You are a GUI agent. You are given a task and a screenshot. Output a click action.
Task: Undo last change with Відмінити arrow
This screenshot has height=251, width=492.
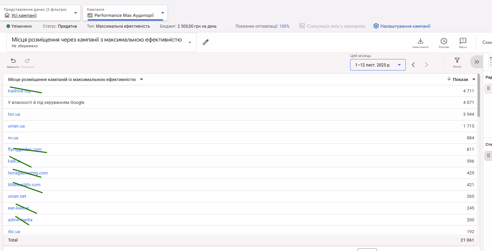(x=13, y=61)
